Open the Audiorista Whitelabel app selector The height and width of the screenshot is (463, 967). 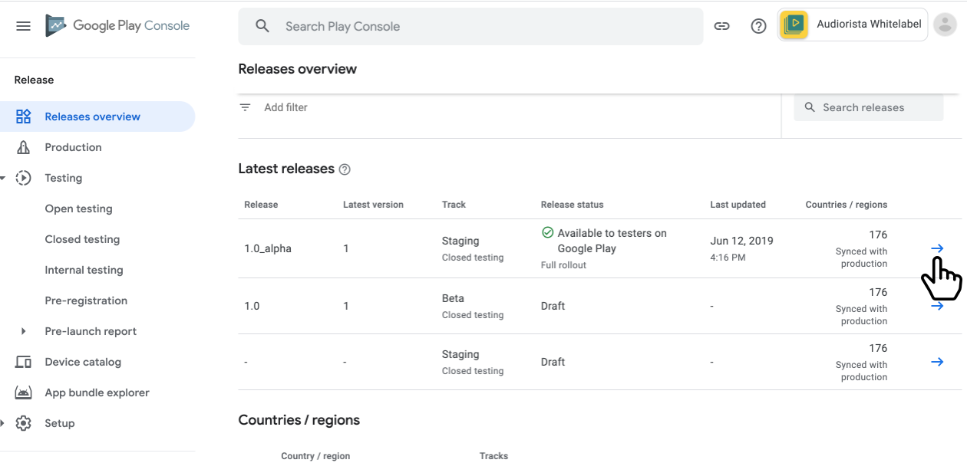[853, 25]
